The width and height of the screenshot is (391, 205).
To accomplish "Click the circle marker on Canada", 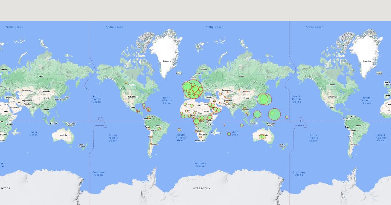I will pos(126,83).
